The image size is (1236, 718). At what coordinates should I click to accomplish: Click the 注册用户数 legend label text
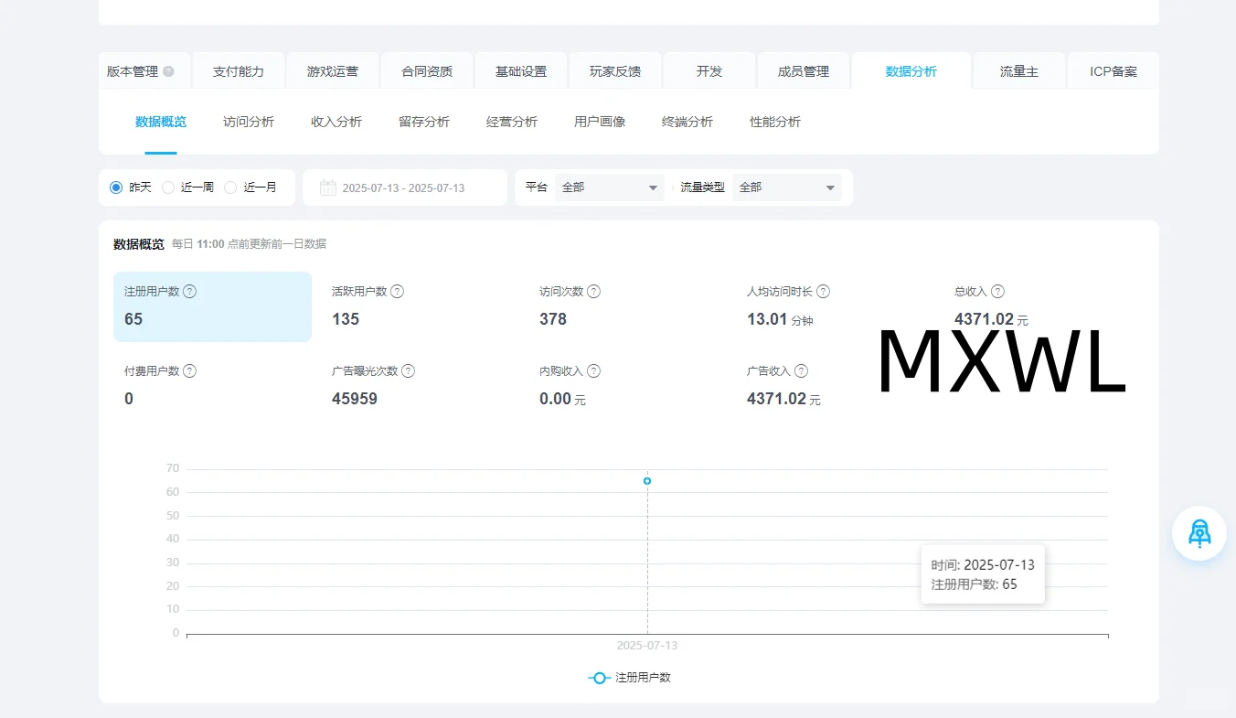[643, 678]
